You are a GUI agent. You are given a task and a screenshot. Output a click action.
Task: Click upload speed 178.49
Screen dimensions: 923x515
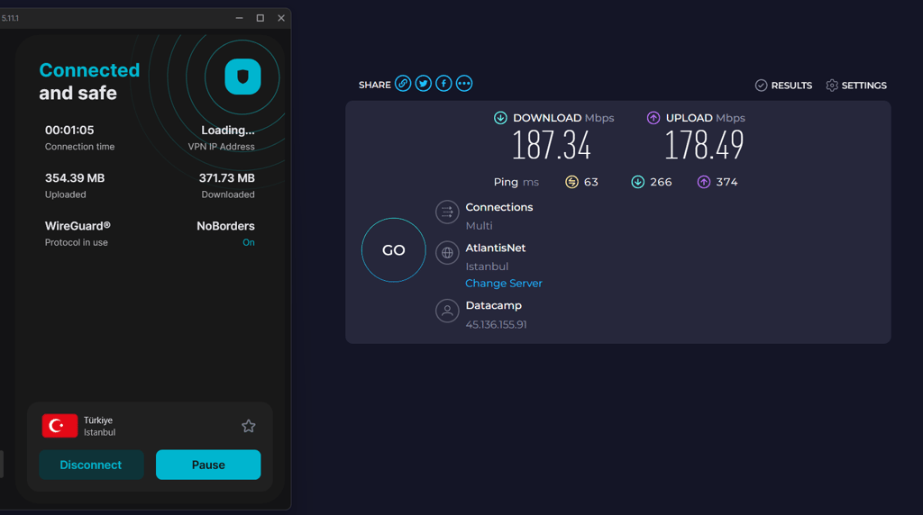tap(704, 145)
